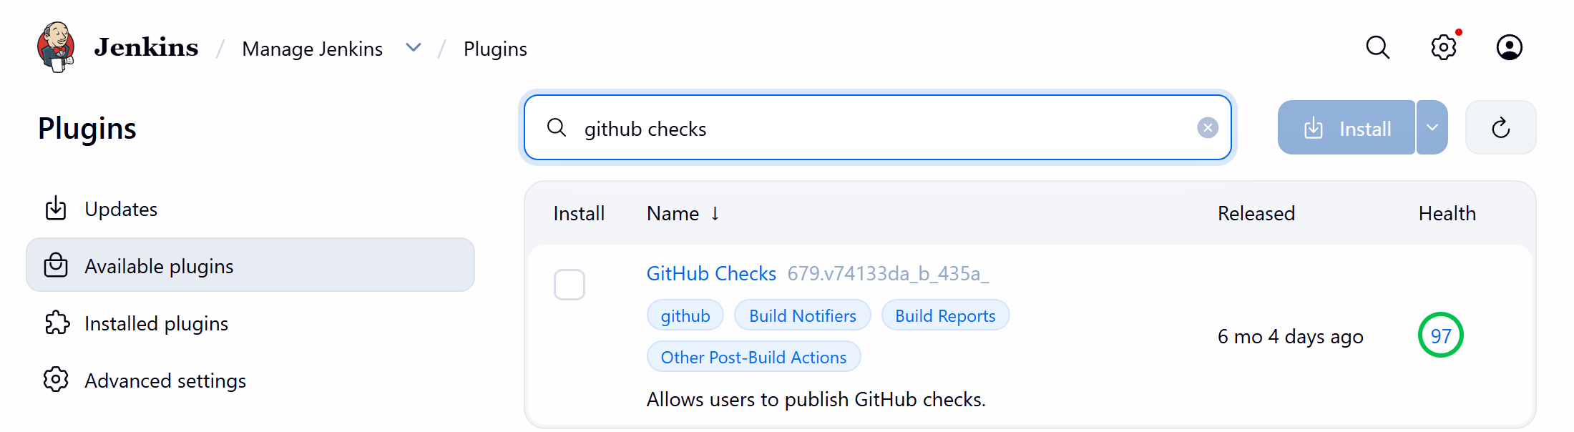The width and height of the screenshot is (1574, 432).
Task: Expand the Manage Jenkins breadcrumb chevron
Action: [x=414, y=48]
